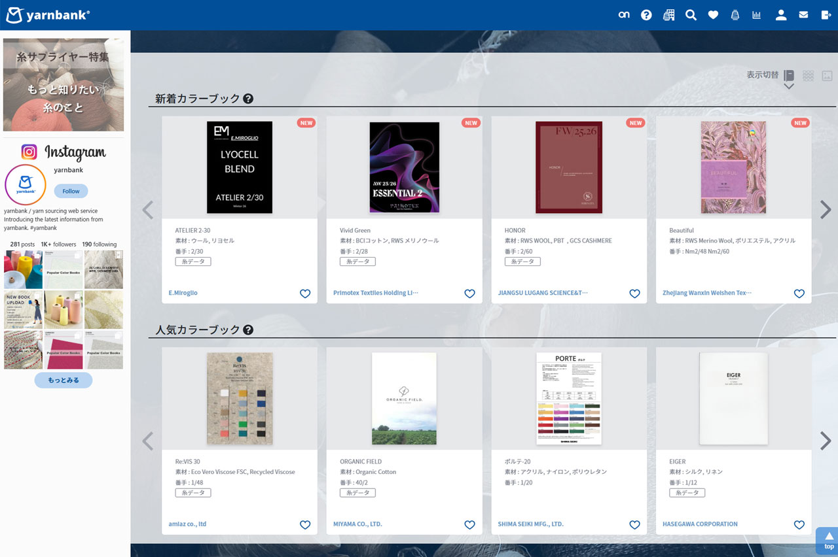Favorite the ポルテ-20 color book
Viewport: 838px width, 557px height.
pyautogui.click(x=634, y=524)
